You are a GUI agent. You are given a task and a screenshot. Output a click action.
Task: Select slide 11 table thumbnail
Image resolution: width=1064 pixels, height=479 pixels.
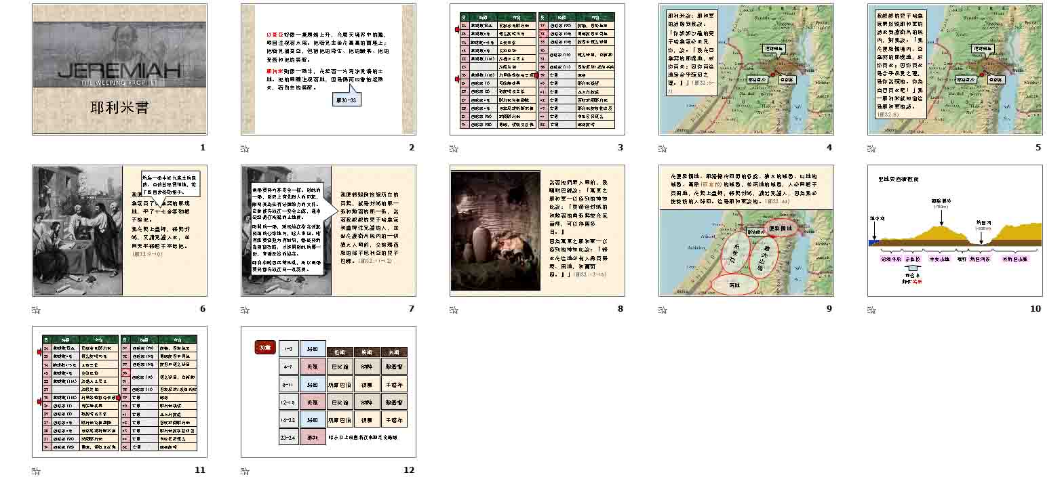[x=119, y=392]
